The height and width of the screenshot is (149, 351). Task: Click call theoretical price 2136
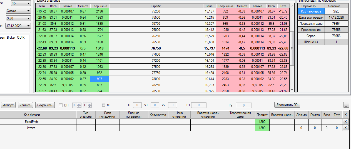(x=100, y=11)
